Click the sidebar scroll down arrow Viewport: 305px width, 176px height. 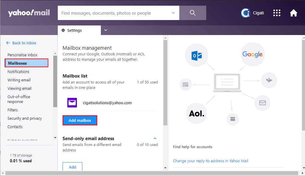click(55, 138)
